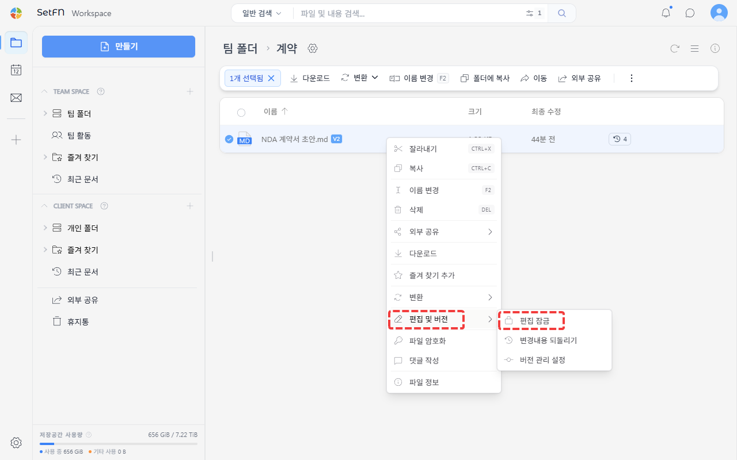Choose 복사 from context menu
The height and width of the screenshot is (460, 737).
[444, 168]
